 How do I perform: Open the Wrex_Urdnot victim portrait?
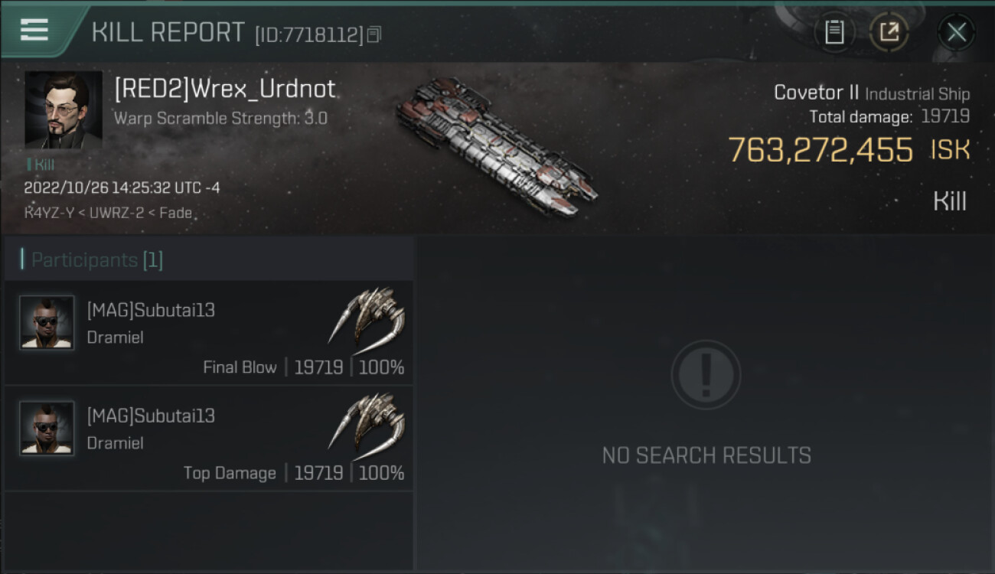(64, 109)
